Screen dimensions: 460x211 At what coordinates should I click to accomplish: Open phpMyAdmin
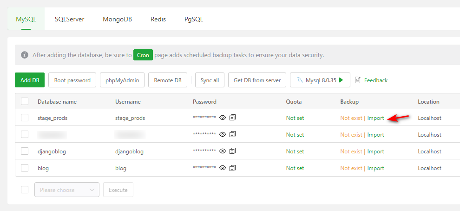(x=122, y=80)
